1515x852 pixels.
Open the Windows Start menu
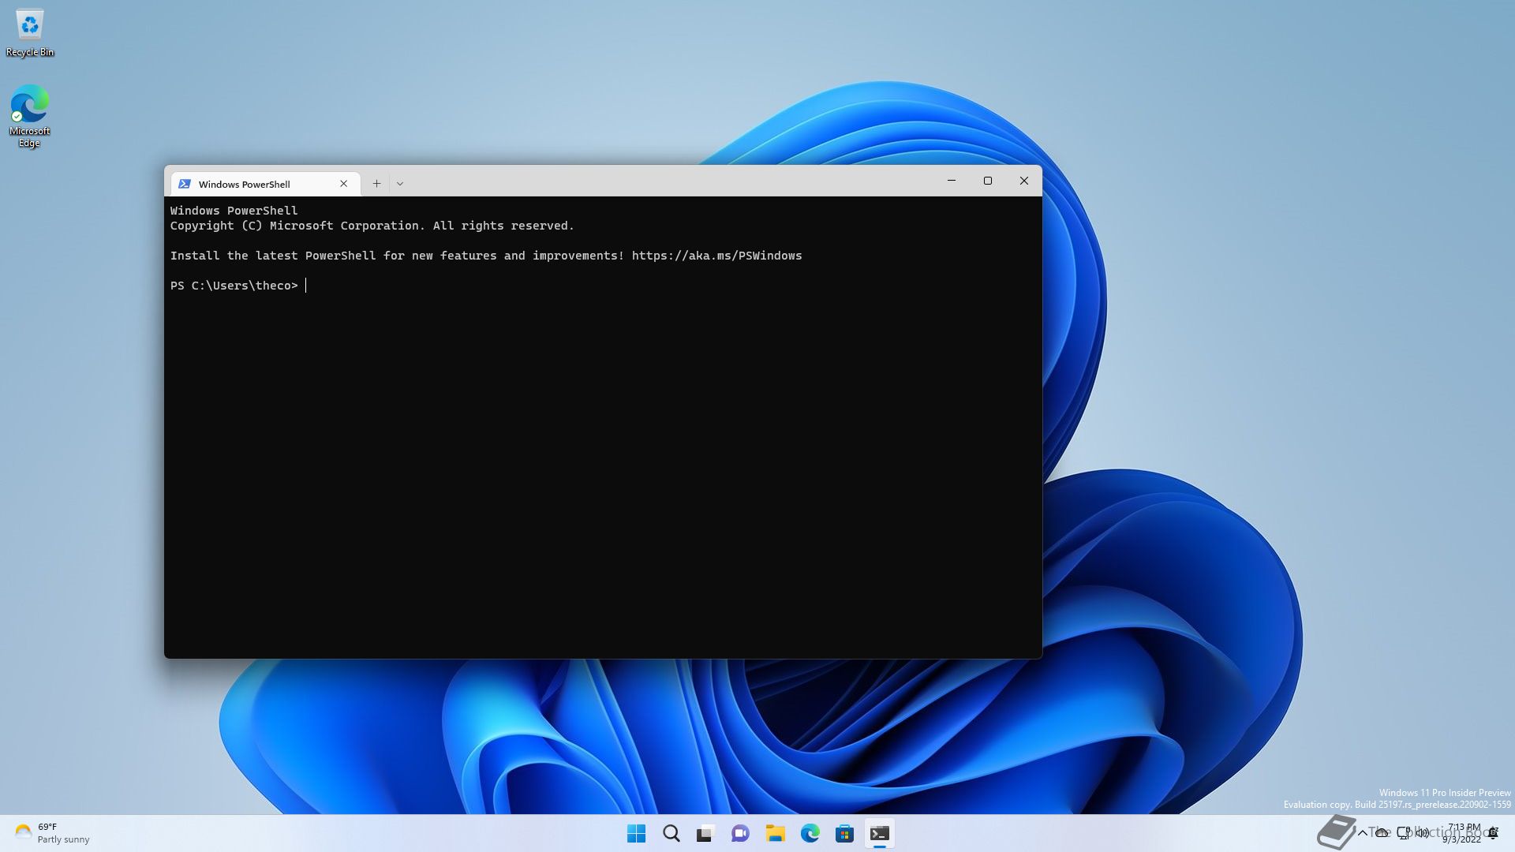pos(636,834)
